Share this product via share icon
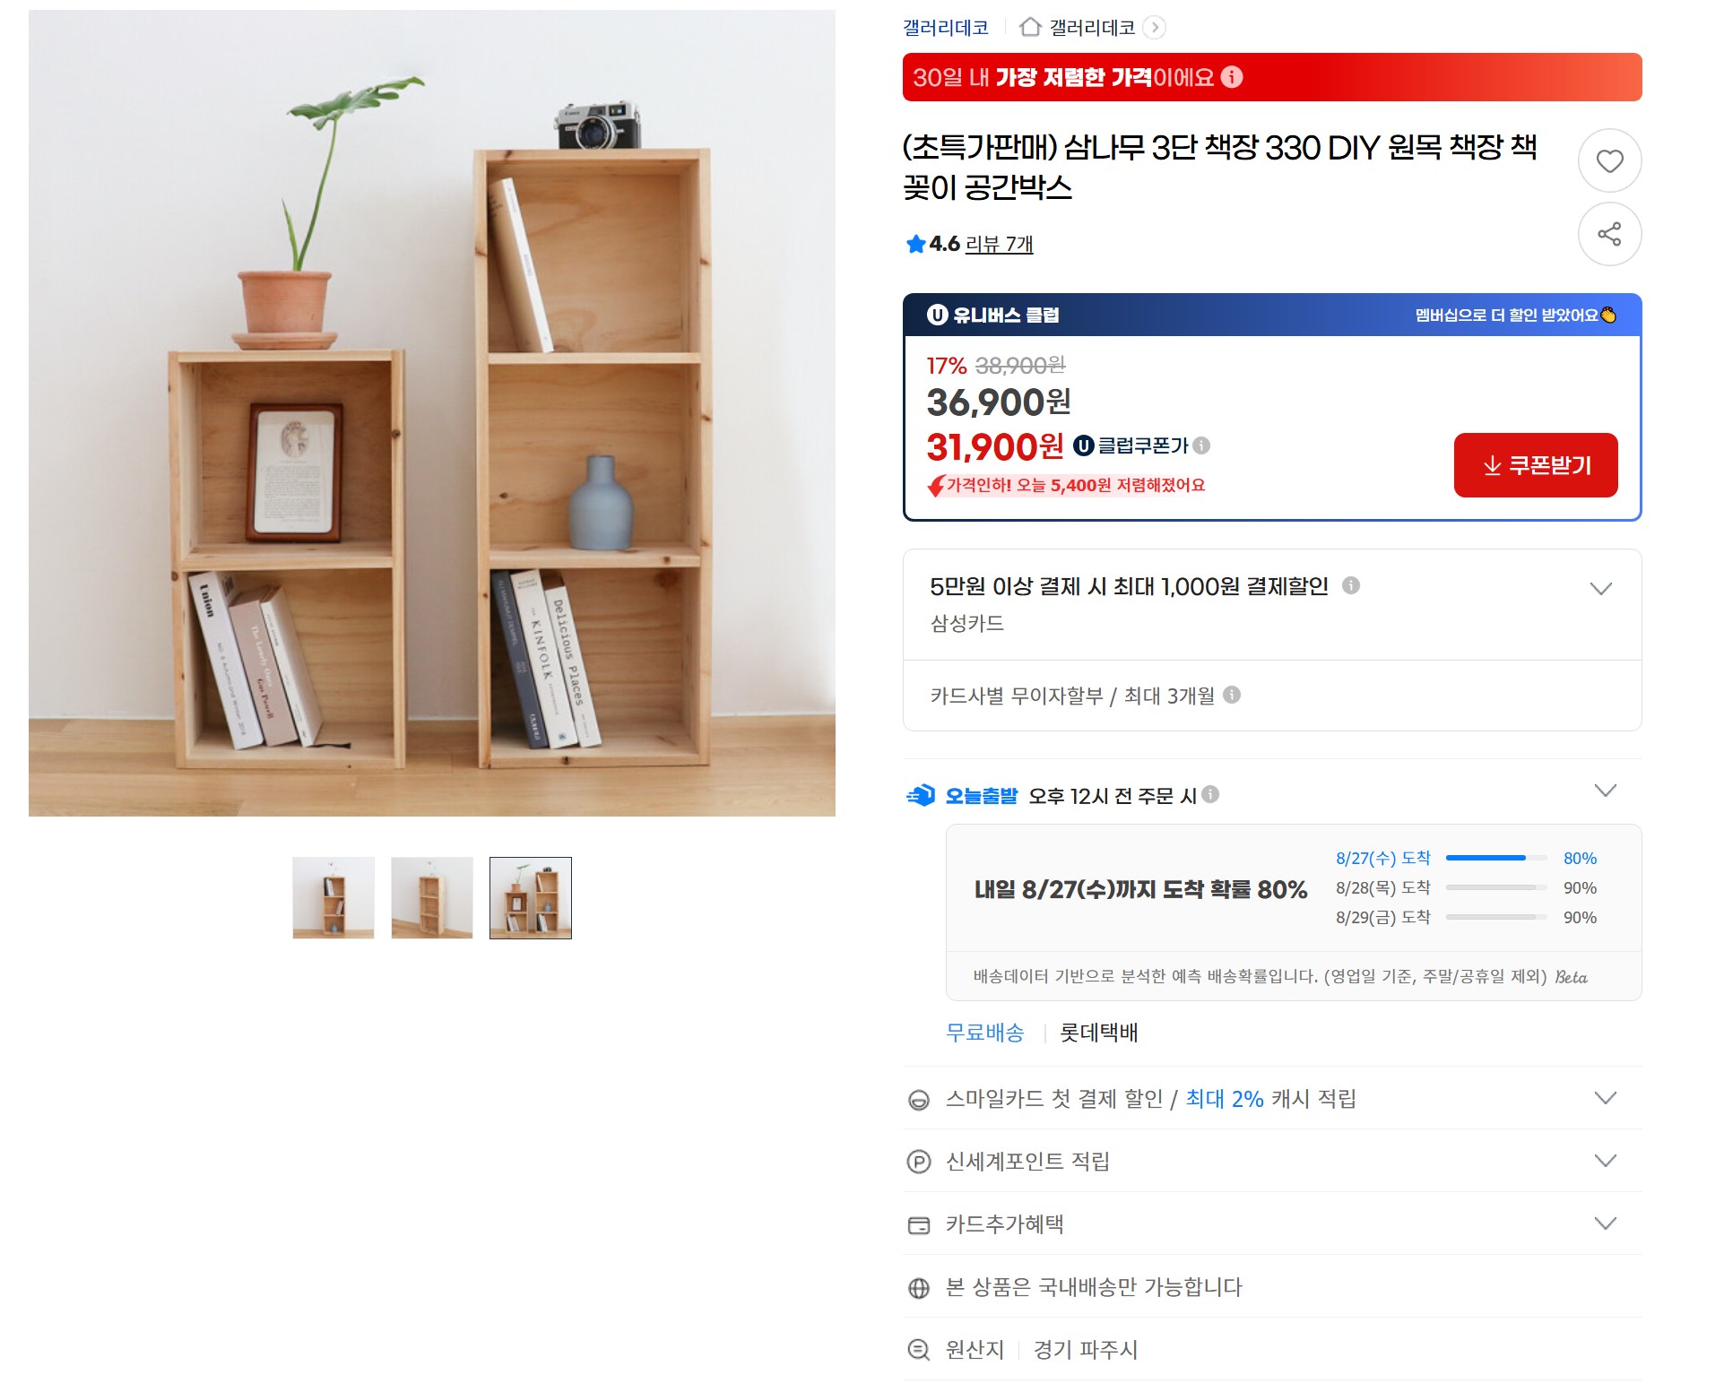This screenshot has height=1392, width=1724. [1609, 234]
